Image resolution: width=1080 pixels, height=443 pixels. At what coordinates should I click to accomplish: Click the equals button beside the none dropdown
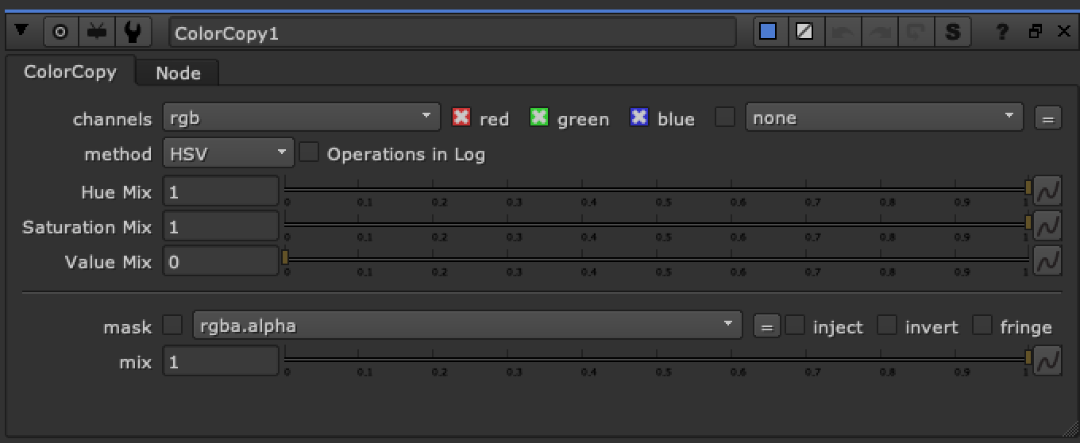tap(1047, 118)
